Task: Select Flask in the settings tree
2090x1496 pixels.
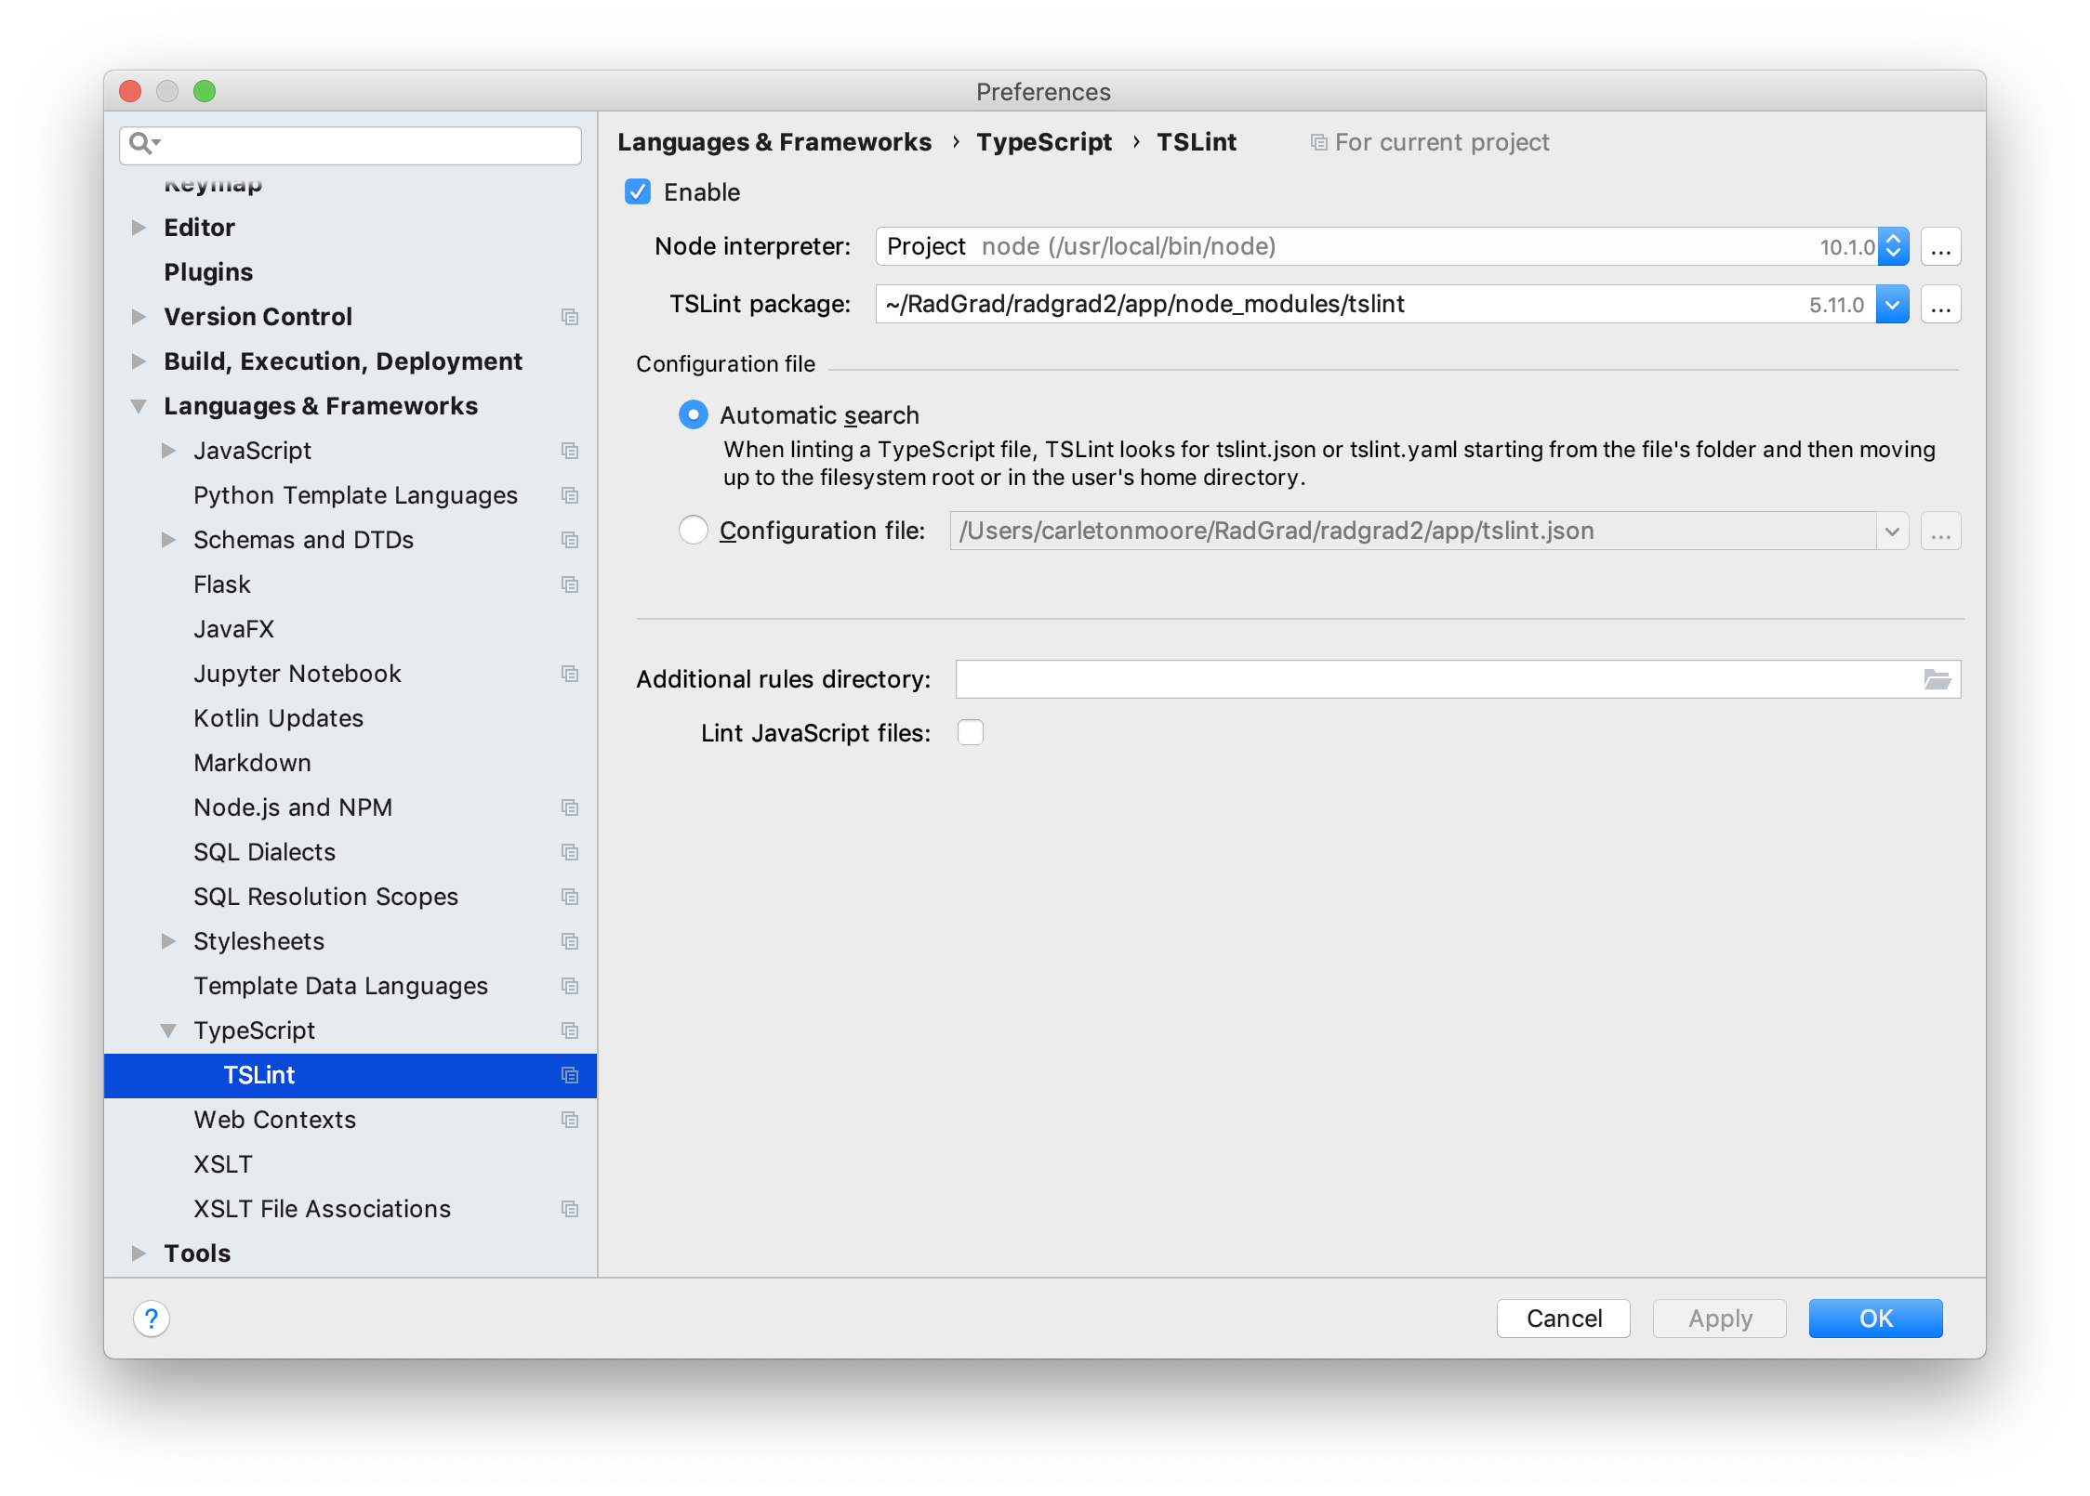Action: tap(222, 584)
